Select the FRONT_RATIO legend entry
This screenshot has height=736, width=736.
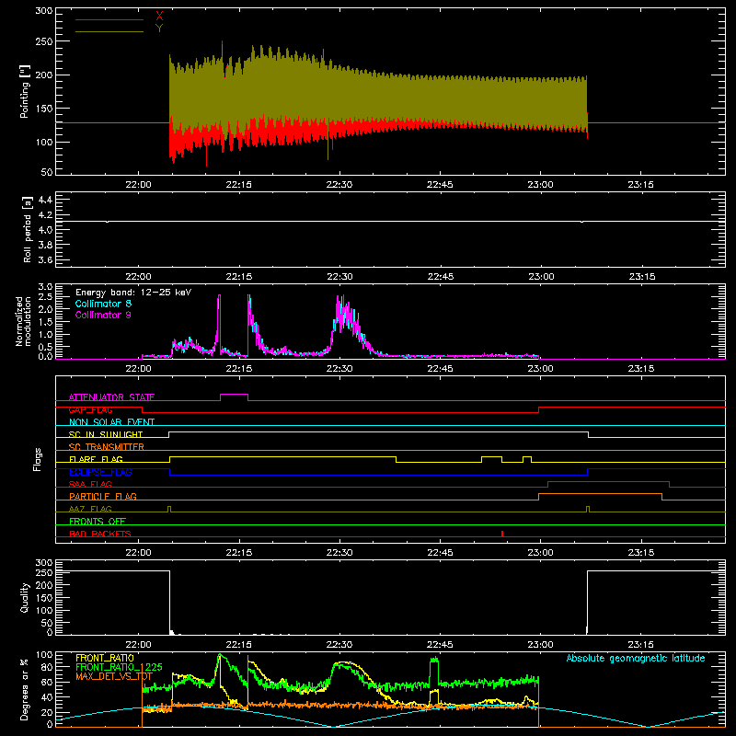tap(105, 658)
